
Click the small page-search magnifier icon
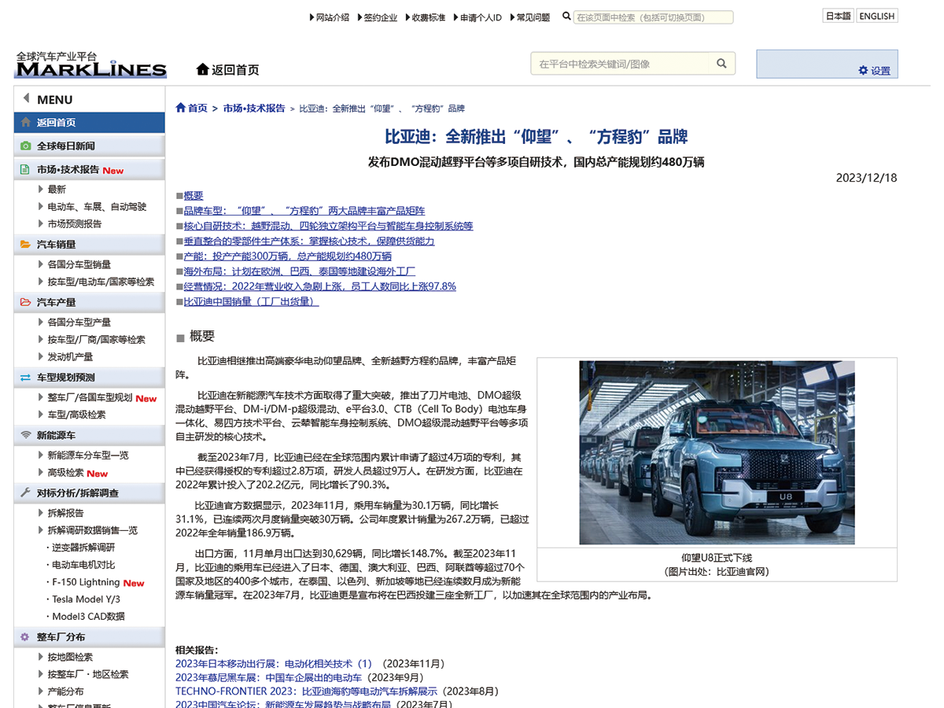point(566,16)
